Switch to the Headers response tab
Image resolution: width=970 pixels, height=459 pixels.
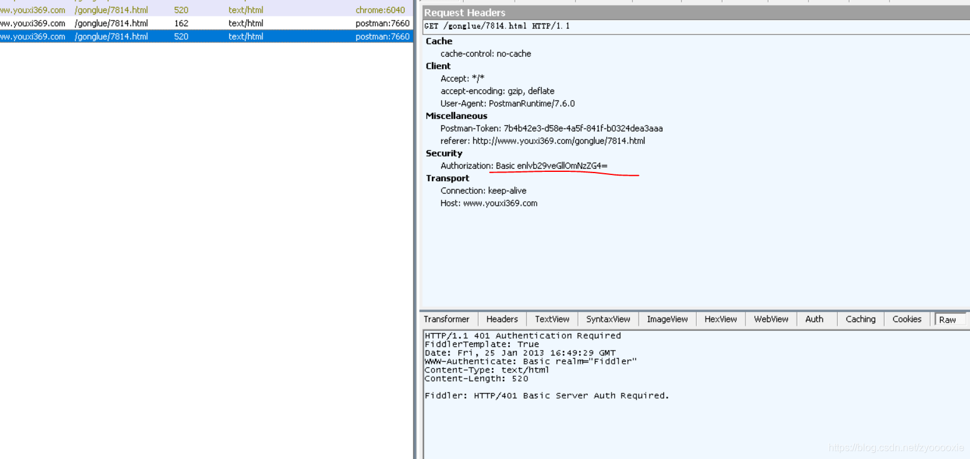click(x=502, y=319)
